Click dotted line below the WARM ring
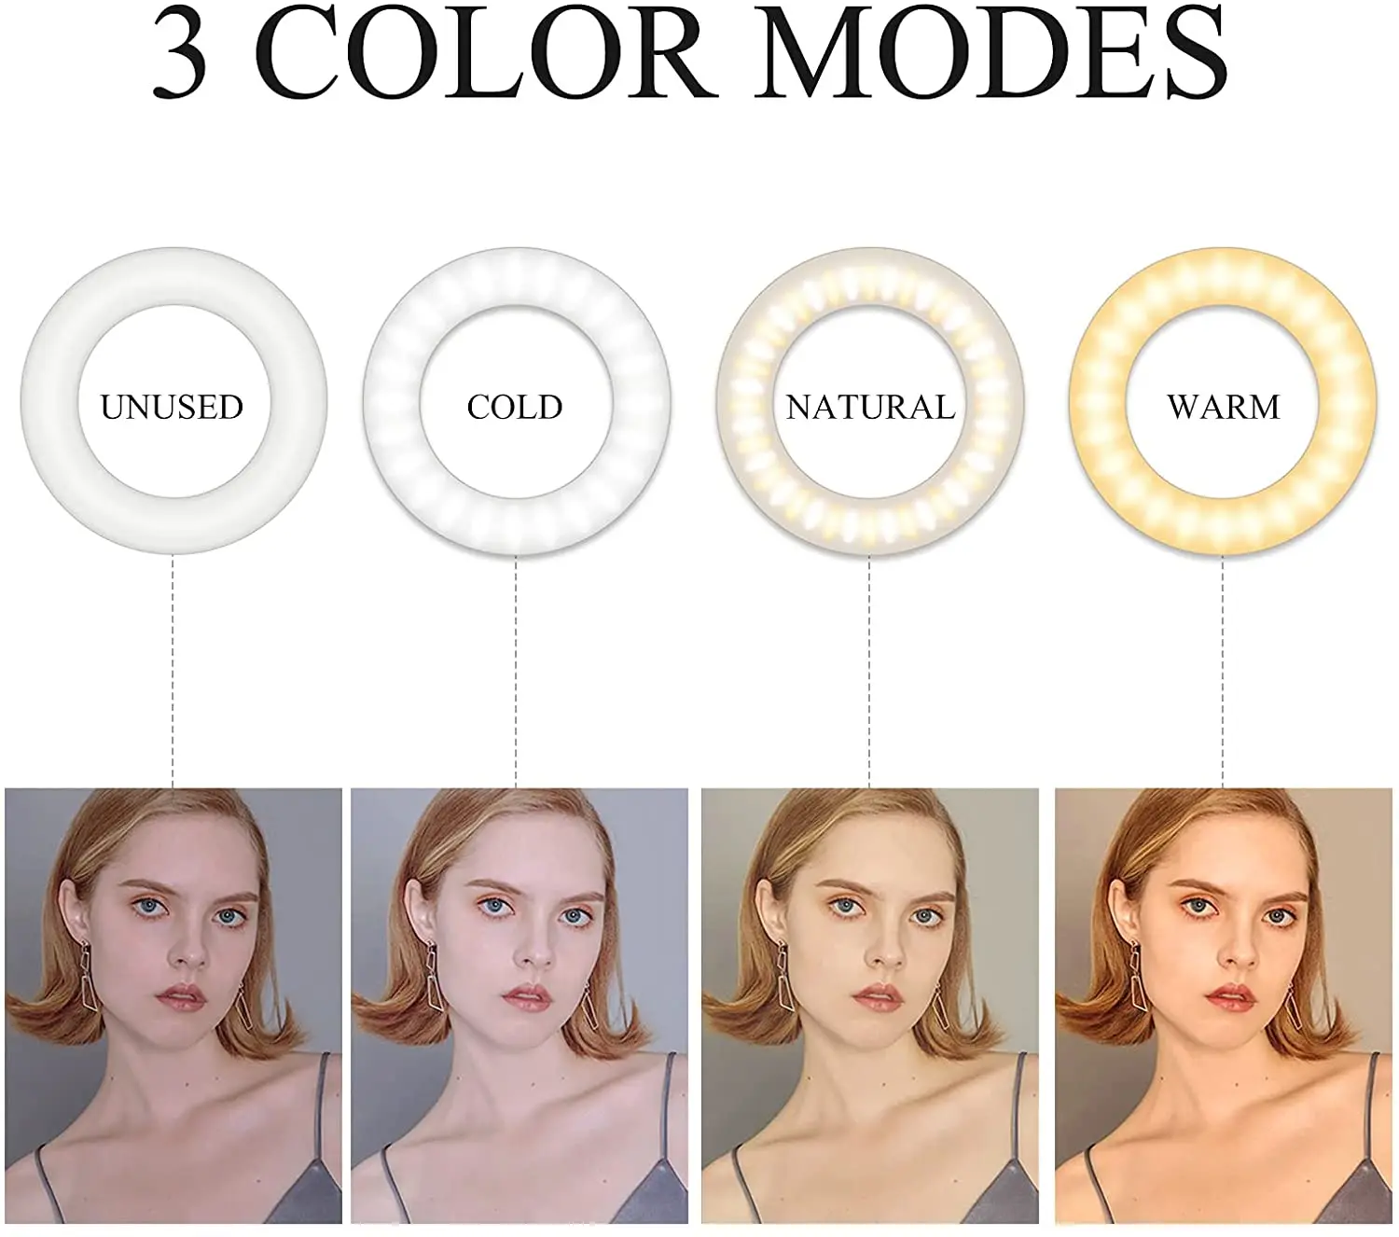This screenshot has height=1237, width=1399. (x=1224, y=674)
